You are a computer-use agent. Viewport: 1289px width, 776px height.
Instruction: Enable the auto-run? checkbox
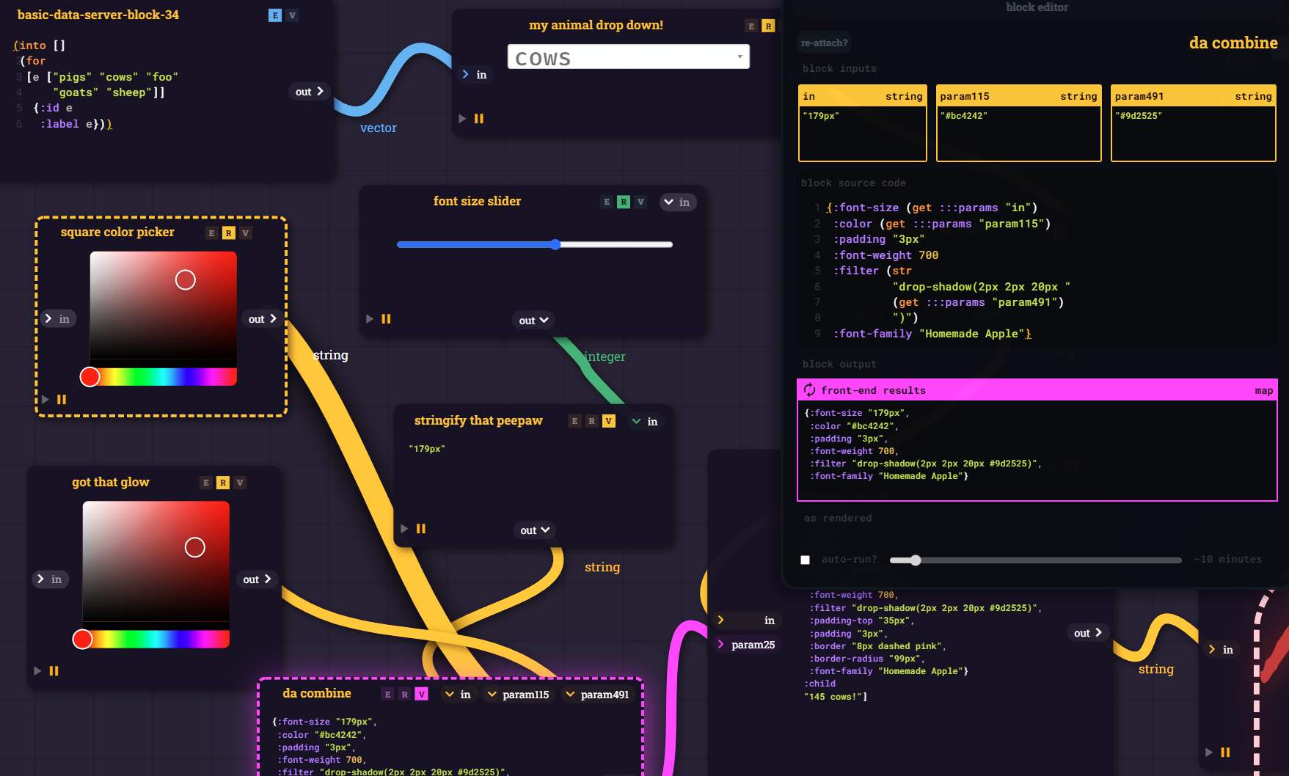point(806,560)
